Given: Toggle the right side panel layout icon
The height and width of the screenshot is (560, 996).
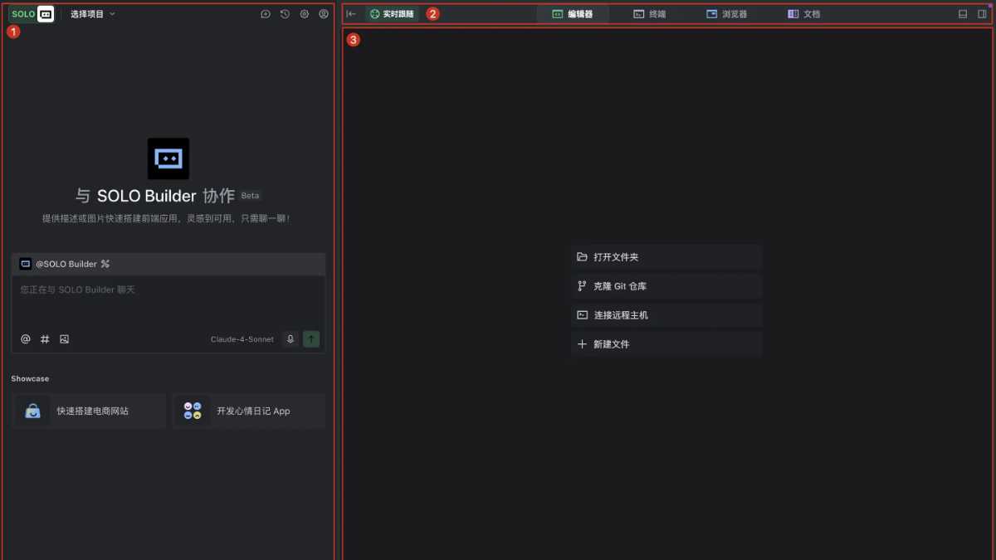Looking at the screenshot, I should [982, 14].
